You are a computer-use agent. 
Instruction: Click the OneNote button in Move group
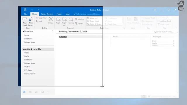point(136,20)
